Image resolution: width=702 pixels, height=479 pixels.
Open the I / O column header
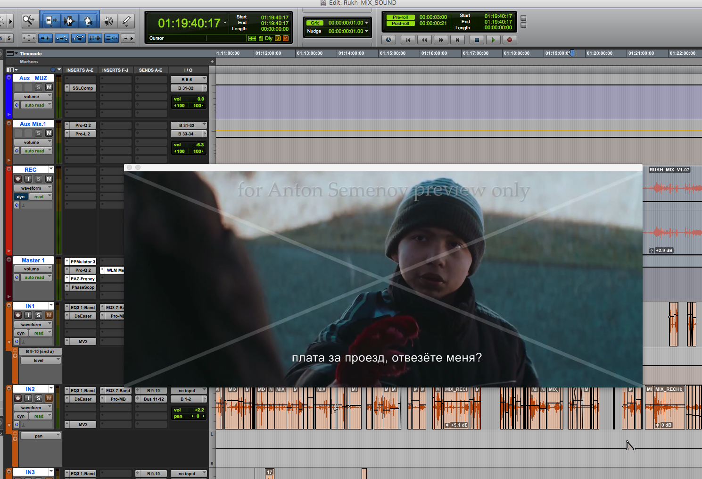tap(188, 70)
